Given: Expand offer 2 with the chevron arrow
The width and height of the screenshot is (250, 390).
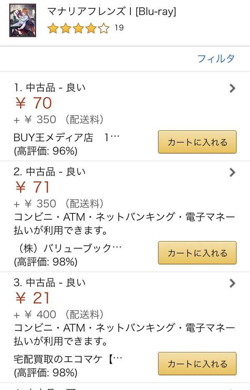Looking at the screenshot, I should click(x=232, y=172).
